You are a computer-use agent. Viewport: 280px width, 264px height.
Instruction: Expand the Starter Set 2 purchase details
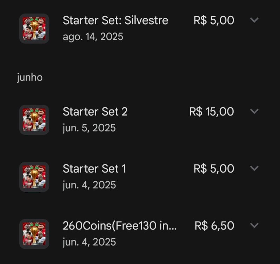pos(254,111)
